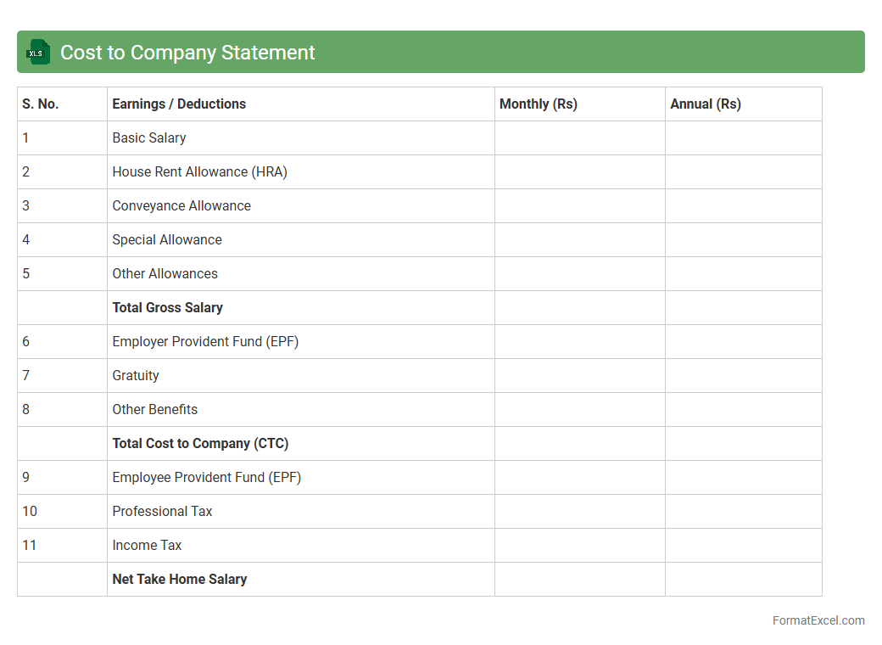
Task: Click the Cost to Company Statement title
Action: point(187,53)
